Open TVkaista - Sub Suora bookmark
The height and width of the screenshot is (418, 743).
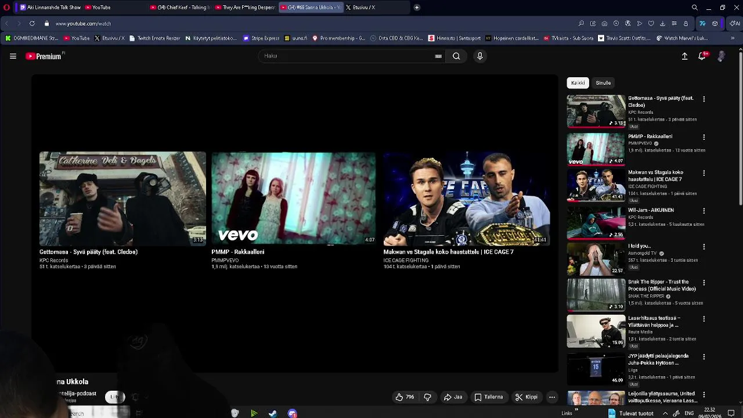point(568,38)
